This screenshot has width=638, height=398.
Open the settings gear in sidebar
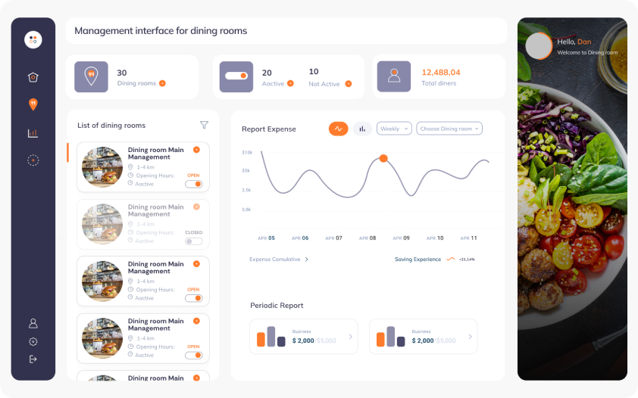point(33,341)
